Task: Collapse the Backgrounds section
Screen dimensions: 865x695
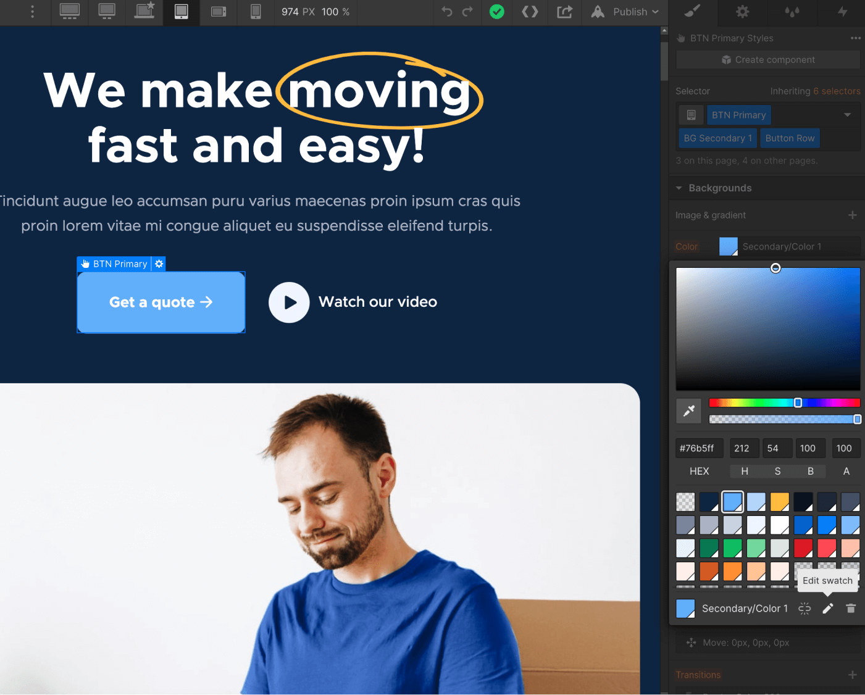Action: point(679,188)
